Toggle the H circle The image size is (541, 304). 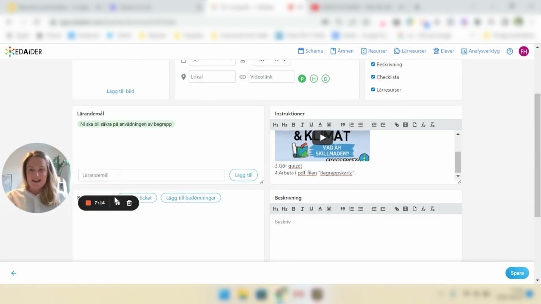314,79
